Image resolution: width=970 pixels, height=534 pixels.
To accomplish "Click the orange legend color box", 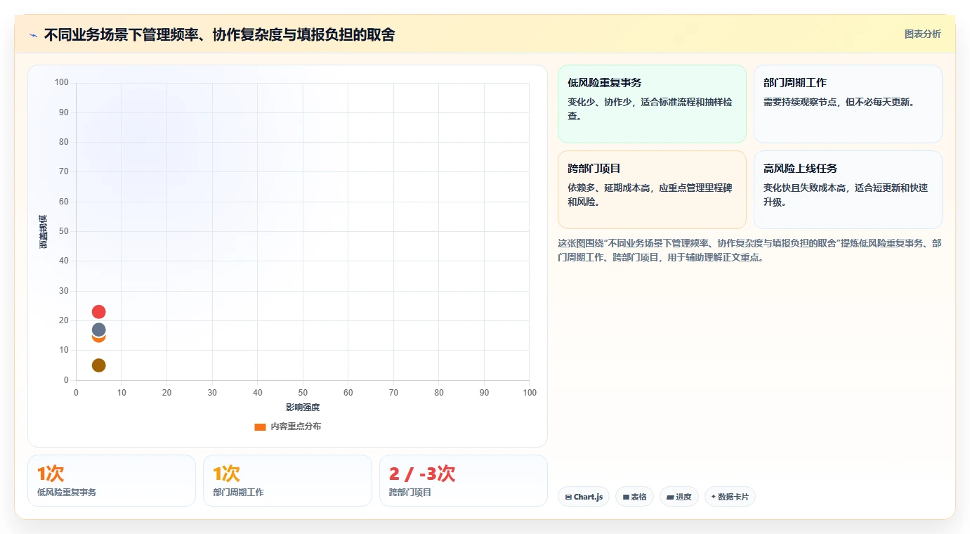I will (x=260, y=426).
